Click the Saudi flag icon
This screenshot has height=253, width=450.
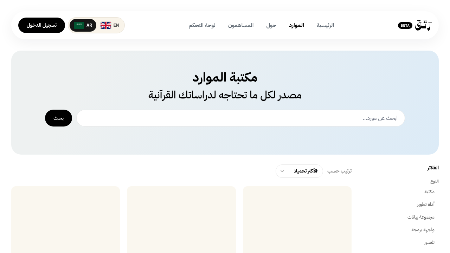79,25
